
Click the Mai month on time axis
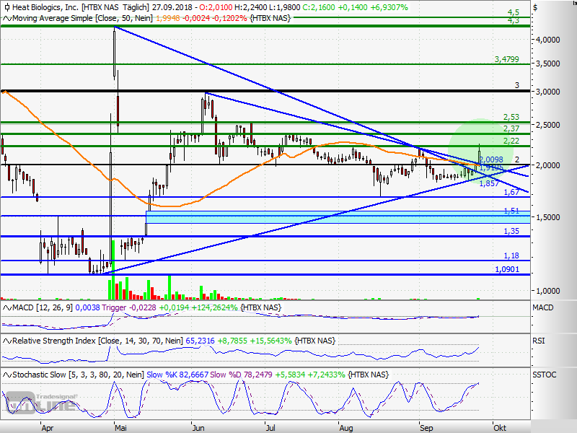120,428
